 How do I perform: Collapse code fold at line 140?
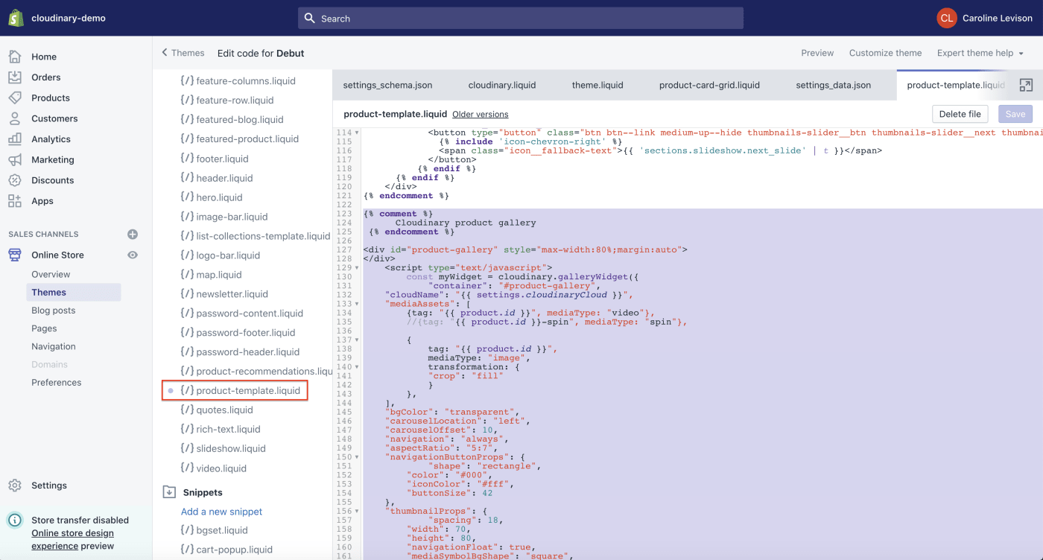point(357,366)
